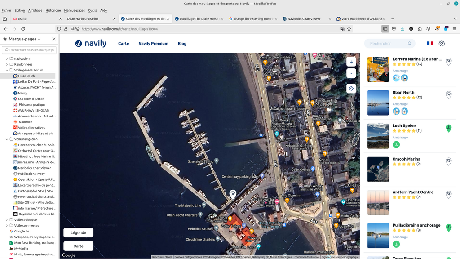
Task: Open a new tab with the plus button
Action: [393, 19]
